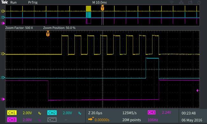This screenshot has width=207, height=124.
Task: Open the CH1 2.00V vertical scale setting
Action: [x=27, y=113]
